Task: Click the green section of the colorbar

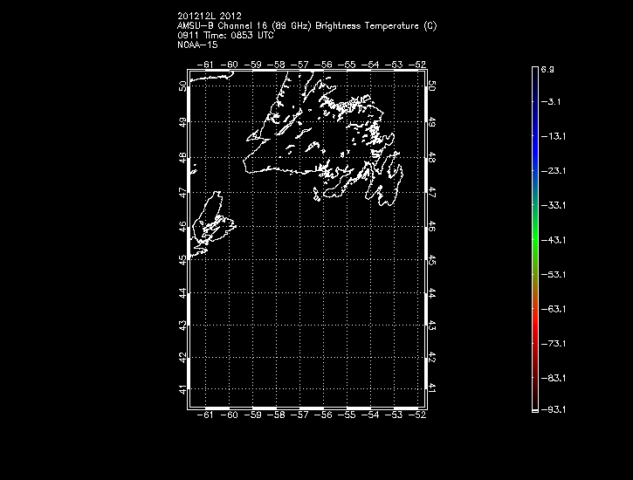Action: (534, 240)
